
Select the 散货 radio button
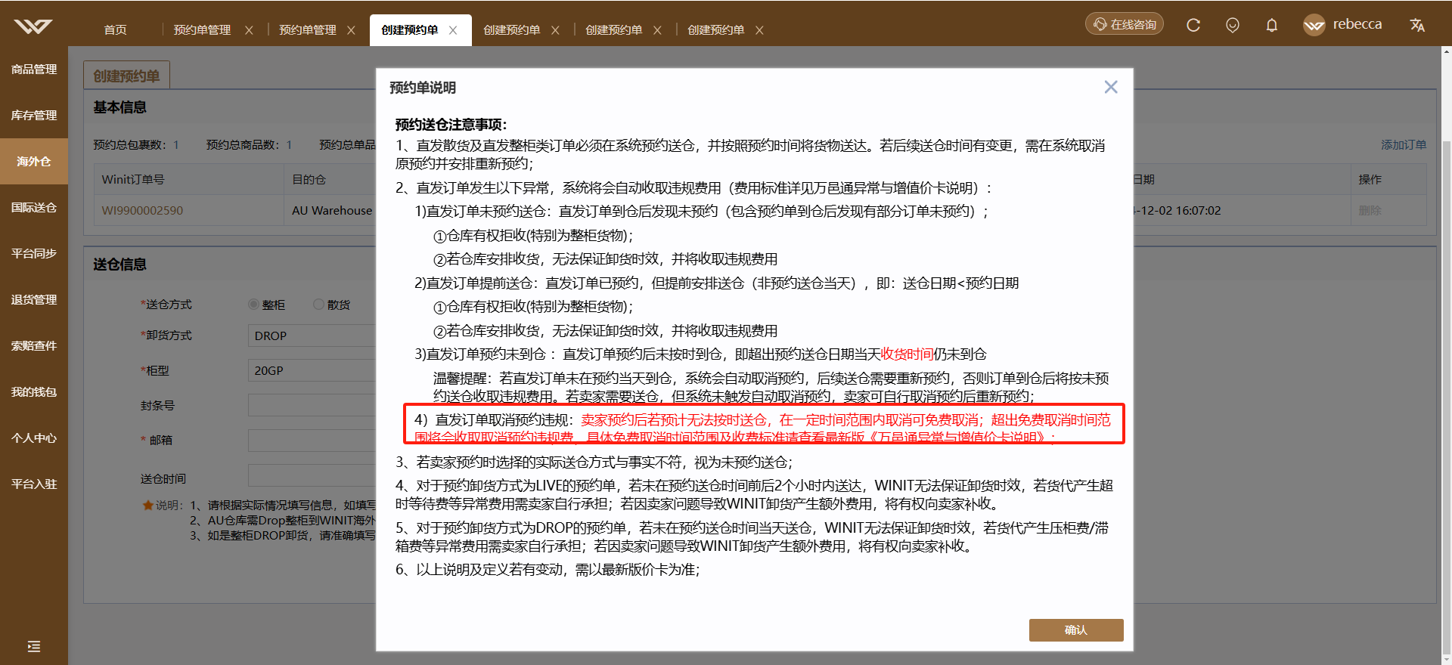coord(318,305)
